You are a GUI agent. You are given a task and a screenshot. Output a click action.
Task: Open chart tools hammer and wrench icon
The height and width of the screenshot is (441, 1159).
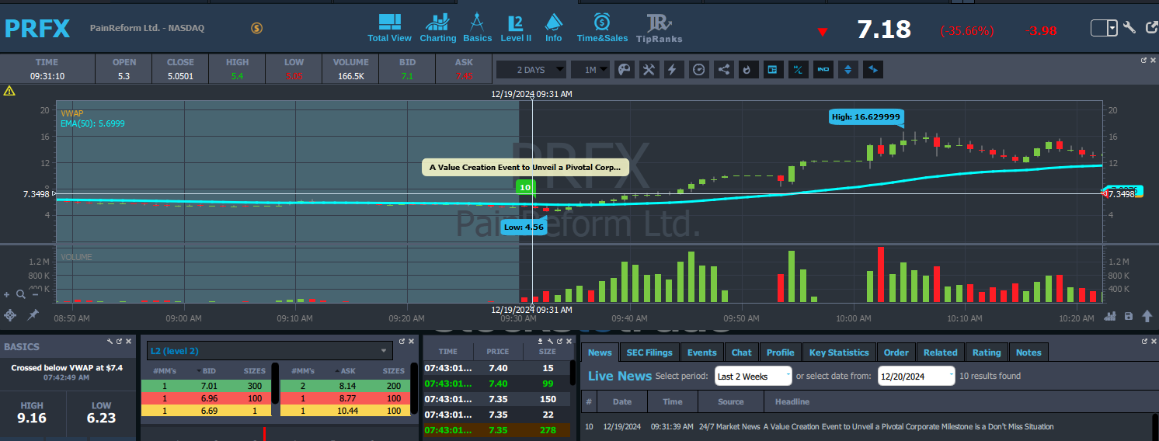click(649, 70)
